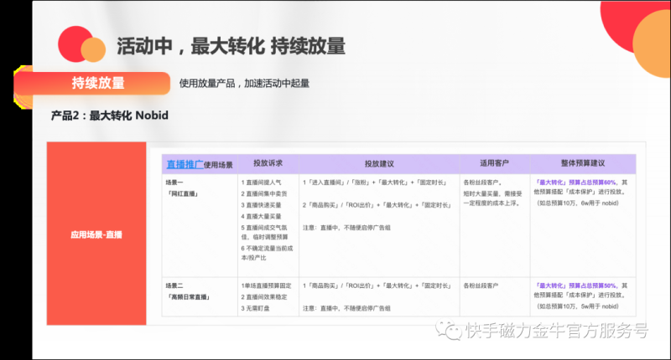671x360 pixels.
Task: Select the 场景一 row label
Action: point(174,183)
